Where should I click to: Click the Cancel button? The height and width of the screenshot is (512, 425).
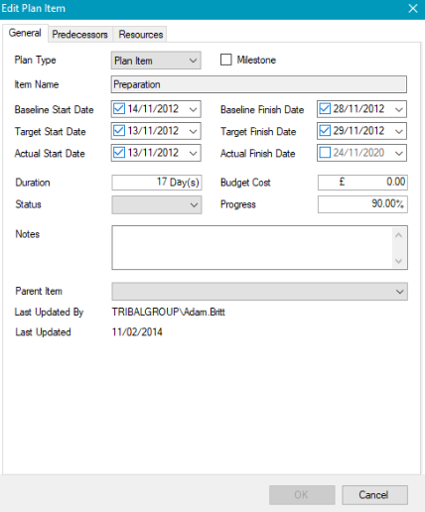(x=374, y=495)
